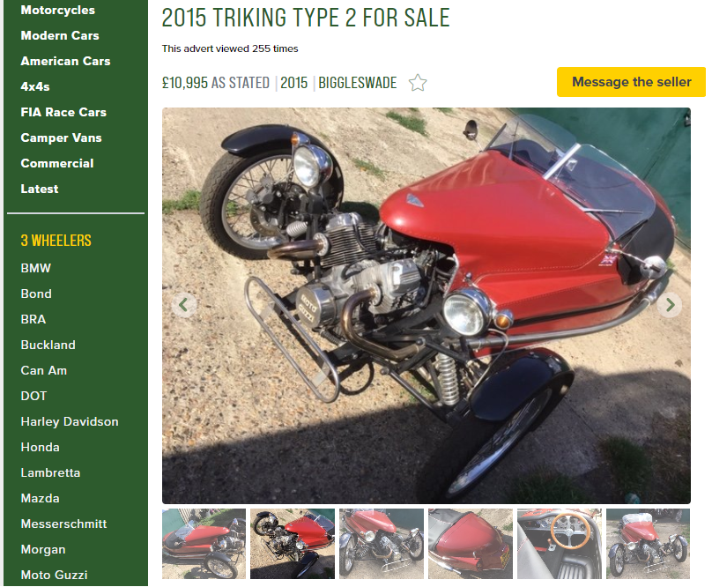712x587 pixels.
Task: Select the FIA Race Cars link
Action: [63, 112]
